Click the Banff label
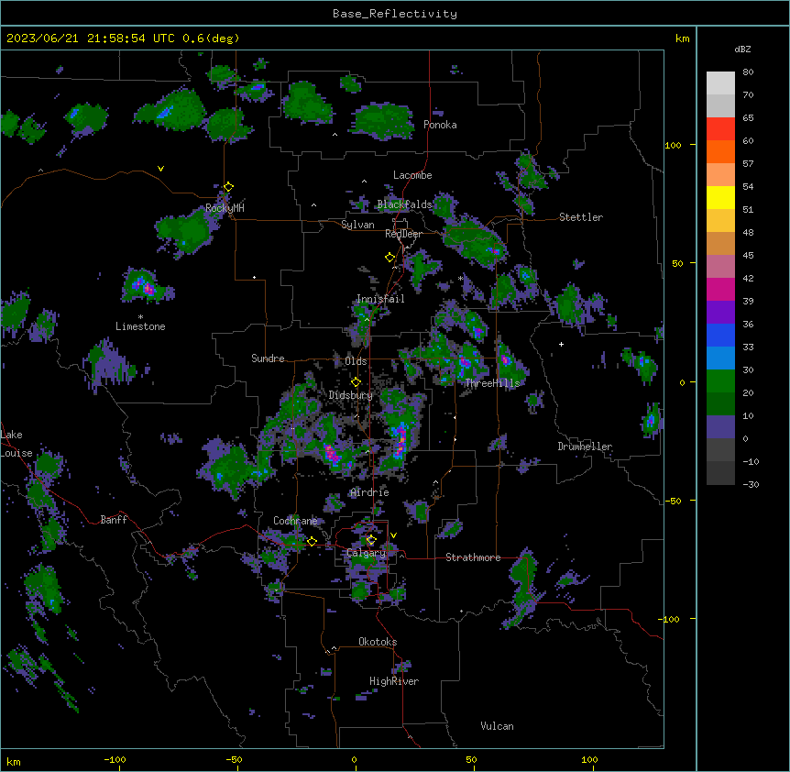This screenshot has width=790, height=772. pyautogui.click(x=114, y=520)
